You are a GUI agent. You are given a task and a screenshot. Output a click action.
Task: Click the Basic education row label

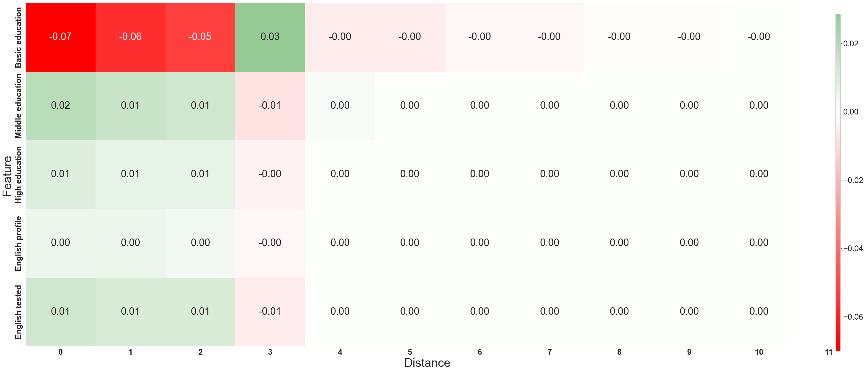pos(18,37)
